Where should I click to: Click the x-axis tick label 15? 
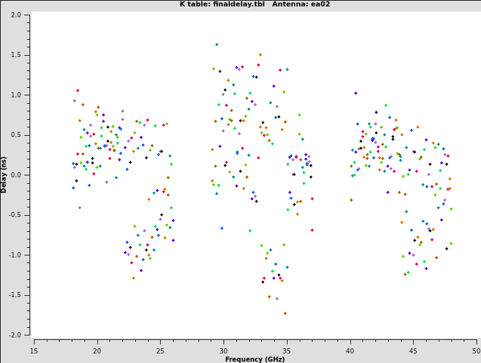pyautogui.click(x=34, y=350)
